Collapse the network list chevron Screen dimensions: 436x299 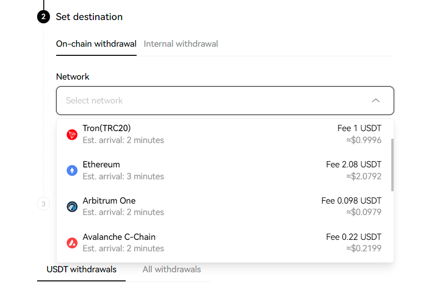pos(376,101)
